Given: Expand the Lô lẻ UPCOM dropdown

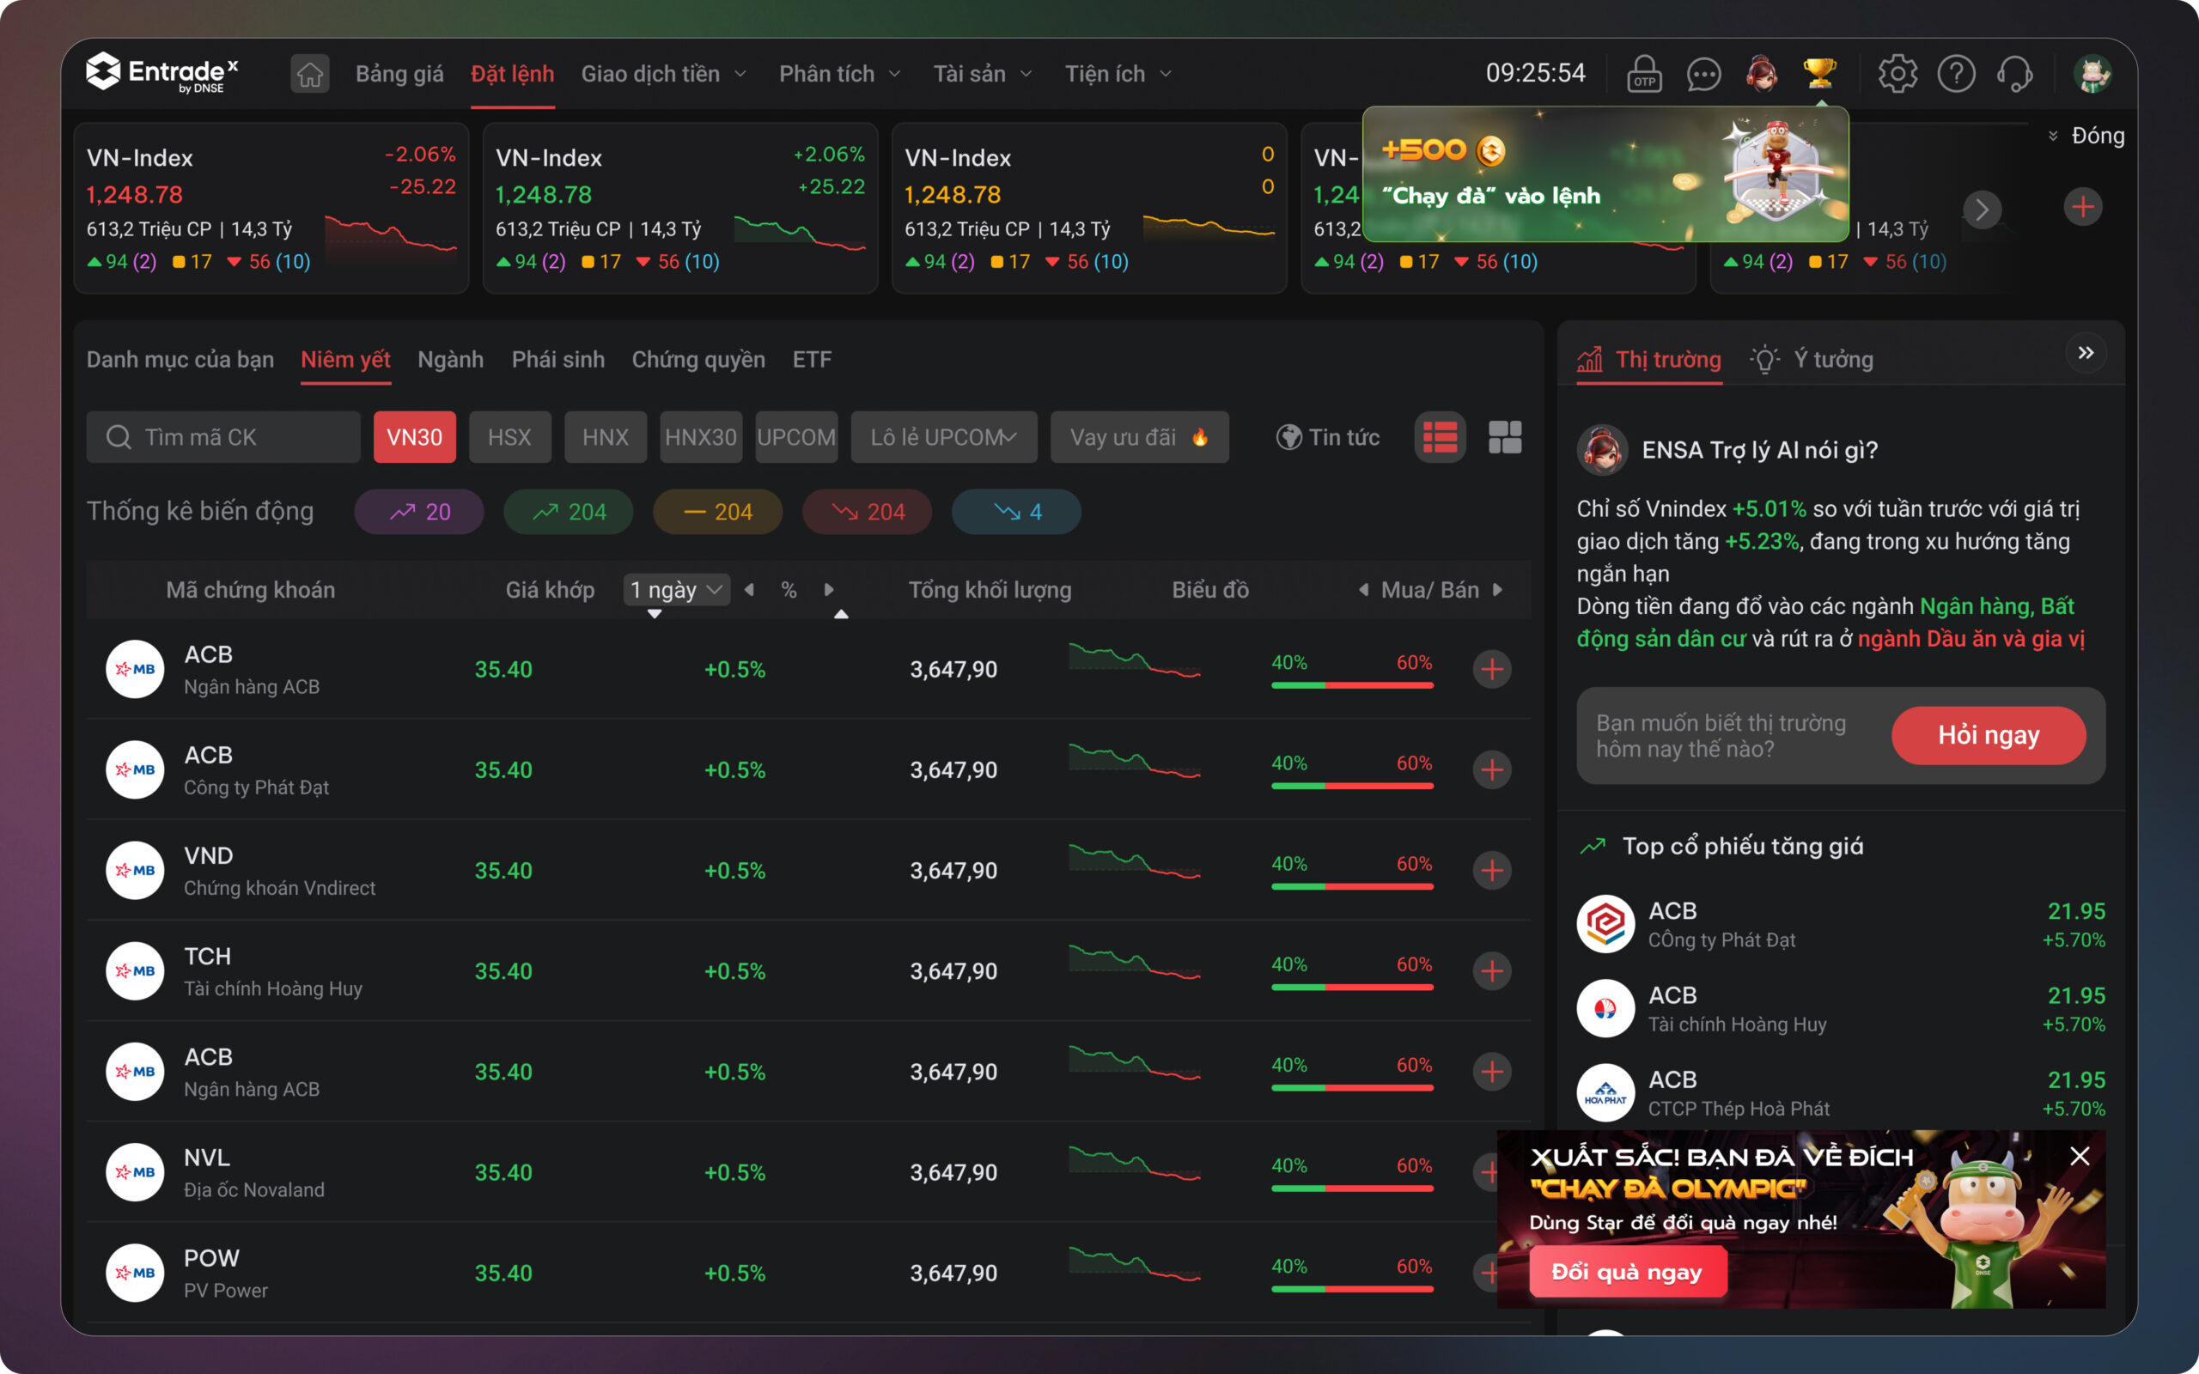Looking at the screenshot, I should [943, 437].
